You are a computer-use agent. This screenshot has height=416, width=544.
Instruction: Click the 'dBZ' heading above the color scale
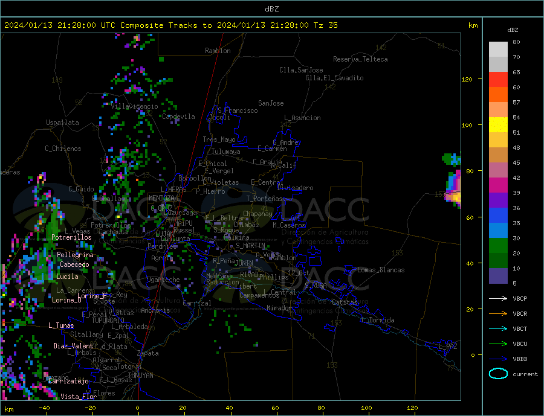click(x=513, y=30)
